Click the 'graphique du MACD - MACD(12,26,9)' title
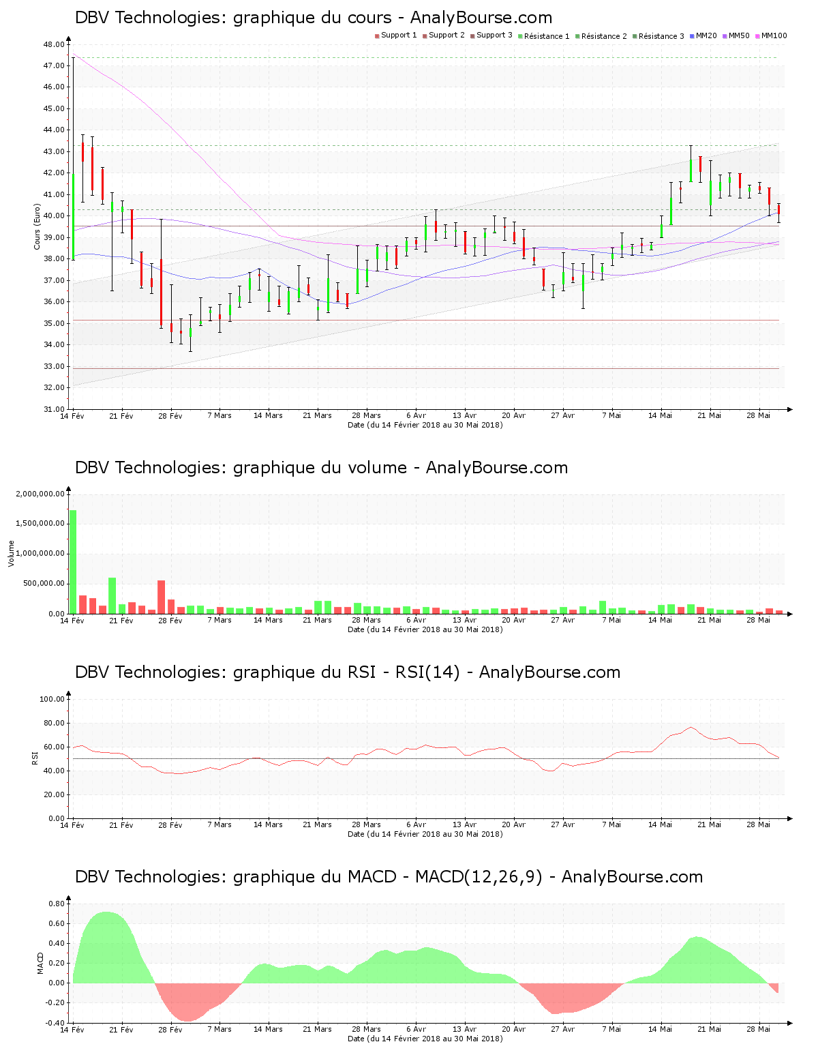 389,877
